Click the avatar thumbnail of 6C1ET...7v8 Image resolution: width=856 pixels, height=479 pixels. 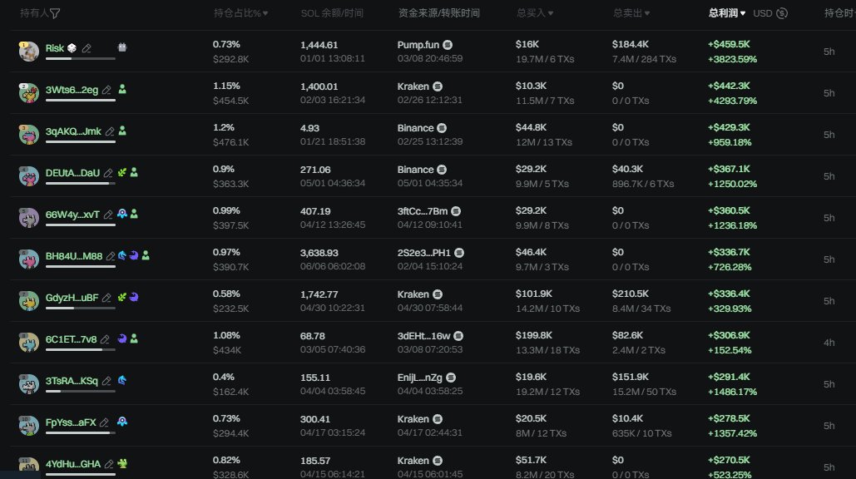coord(28,342)
